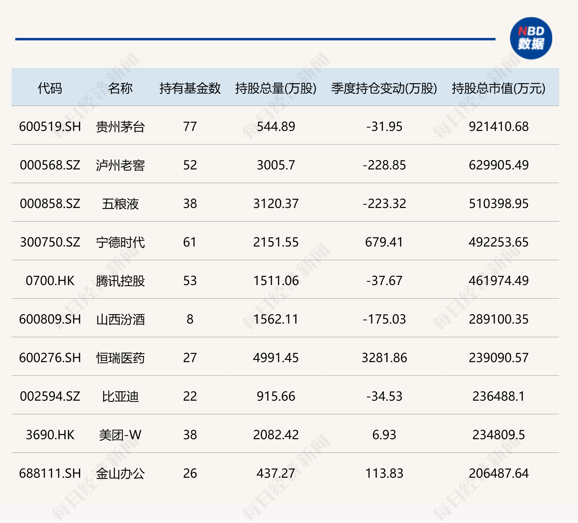The height and width of the screenshot is (523, 578).
Task: Select market value 239090.57
Action: click(499, 358)
